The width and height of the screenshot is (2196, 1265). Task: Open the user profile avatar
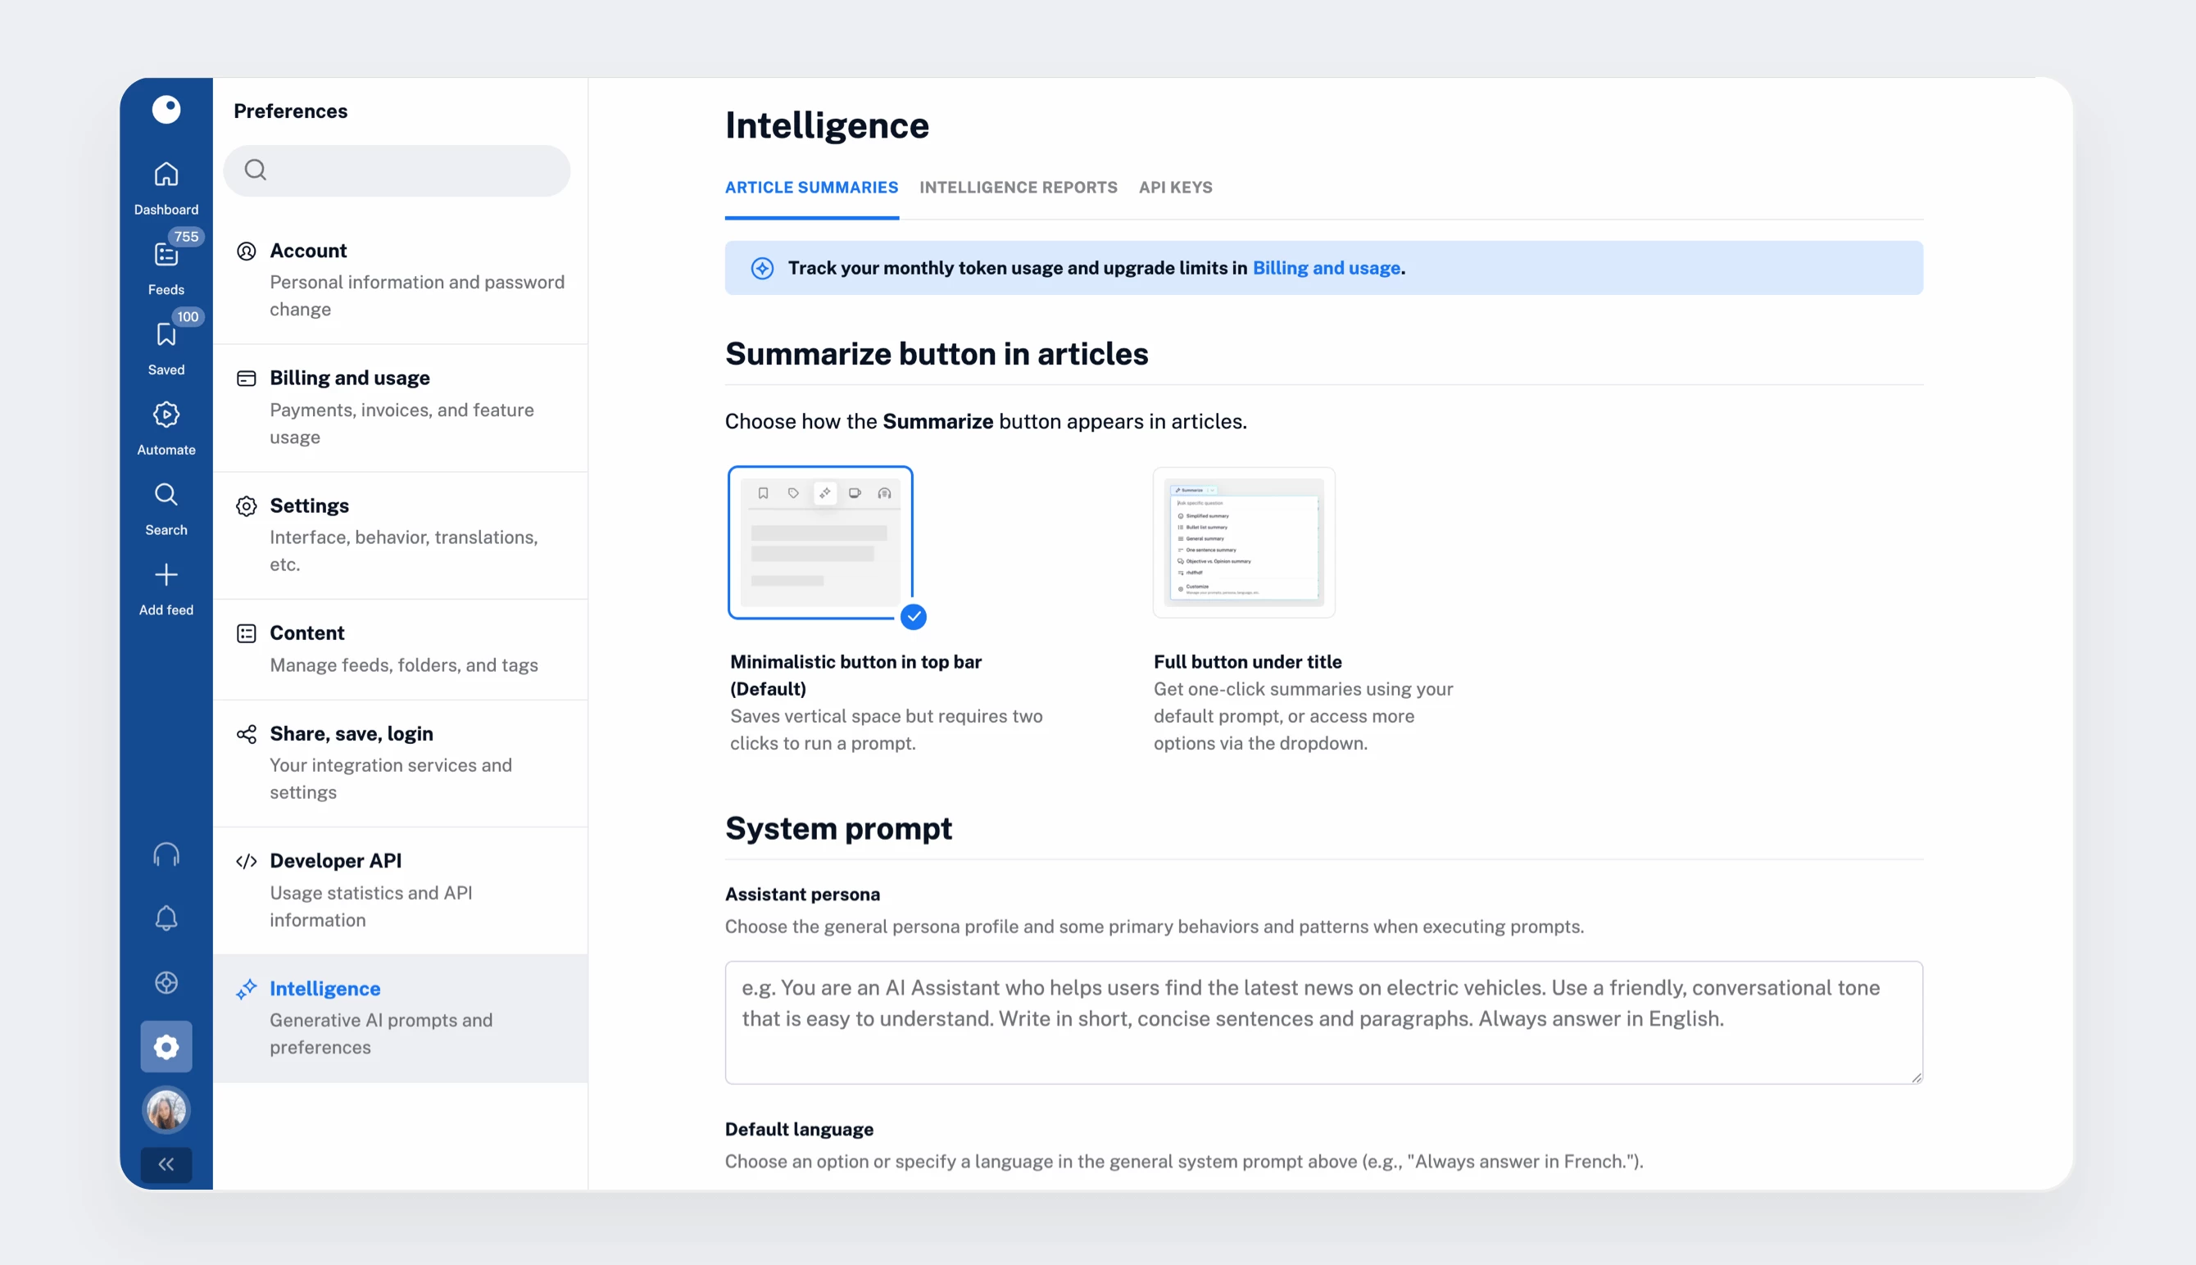(x=166, y=1109)
